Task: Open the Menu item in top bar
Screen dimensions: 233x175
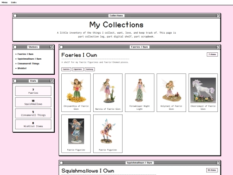Action: (4, 3)
